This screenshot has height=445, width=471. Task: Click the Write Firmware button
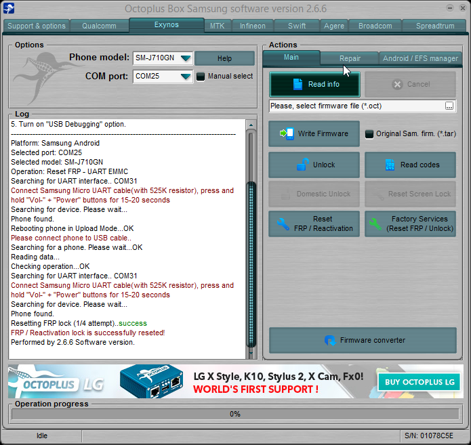[x=314, y=133]
